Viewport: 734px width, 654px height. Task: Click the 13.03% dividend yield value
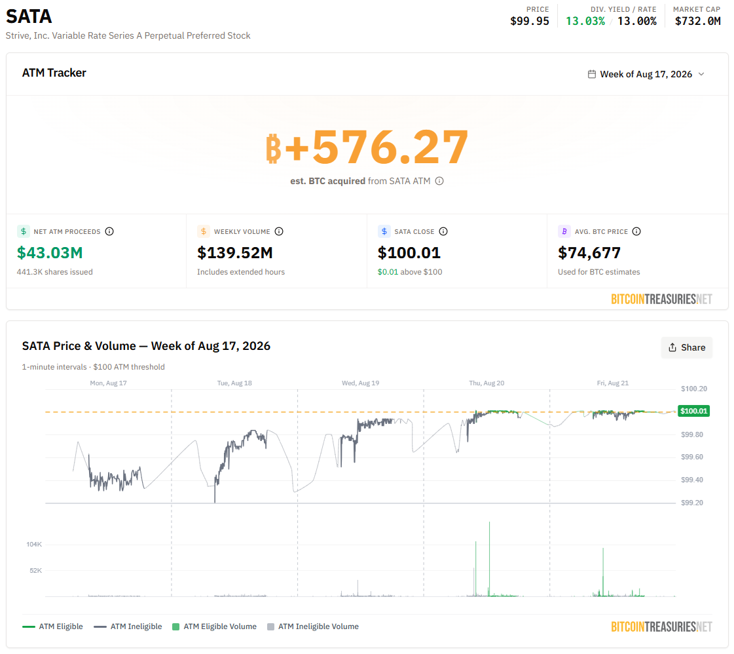coord(585,21)
